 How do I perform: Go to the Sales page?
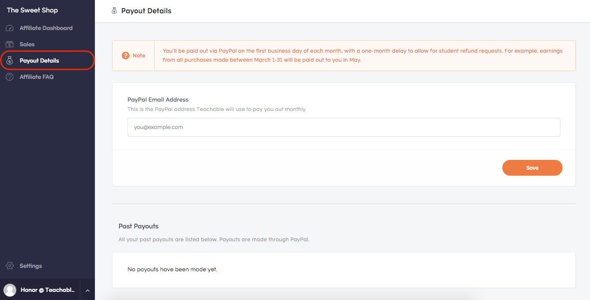tap(27, 45)
